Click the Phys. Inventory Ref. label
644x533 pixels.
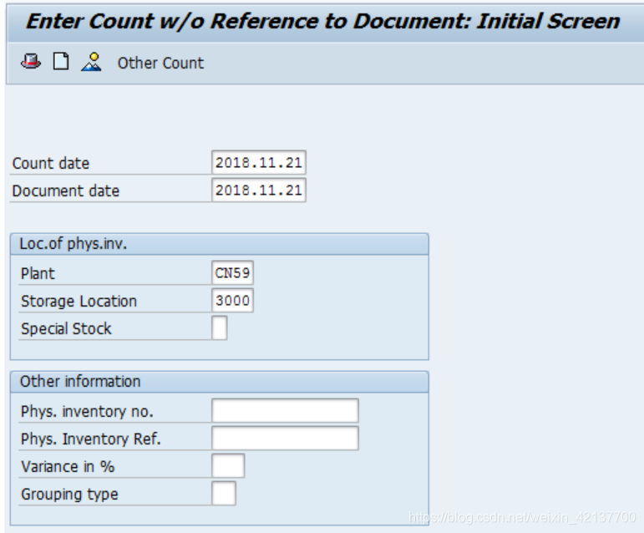91,439
